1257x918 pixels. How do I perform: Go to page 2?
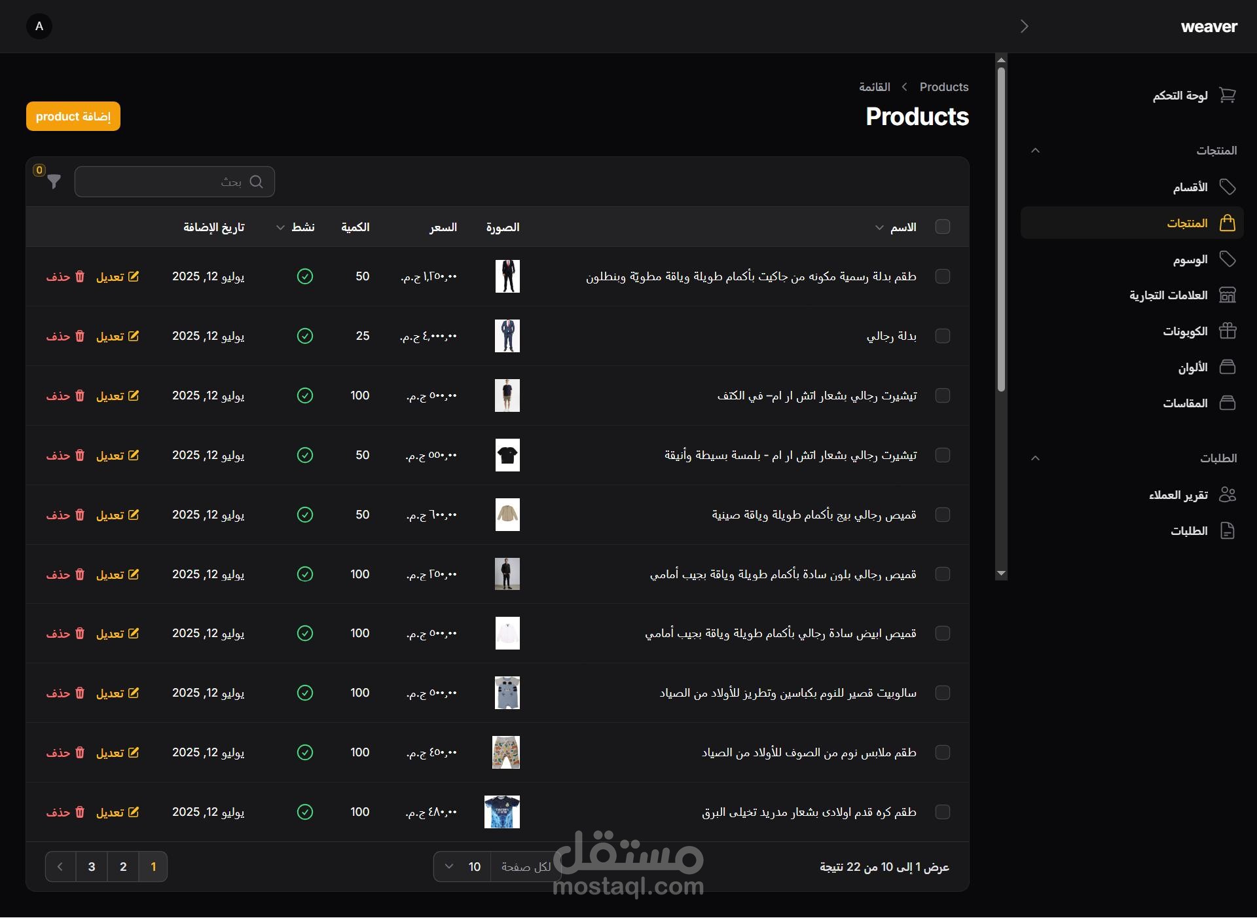[123, 867]
